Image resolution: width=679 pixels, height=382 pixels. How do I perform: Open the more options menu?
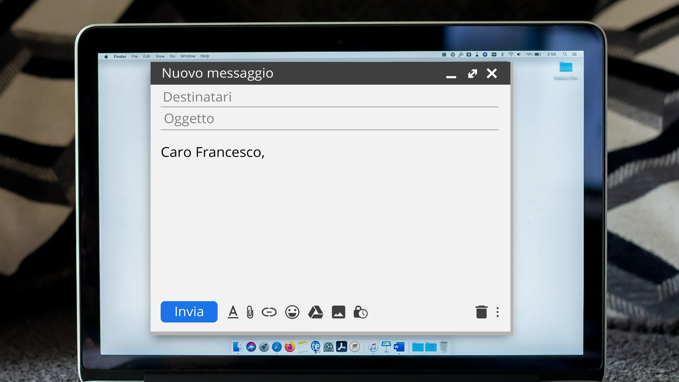[x=498, y=312]
